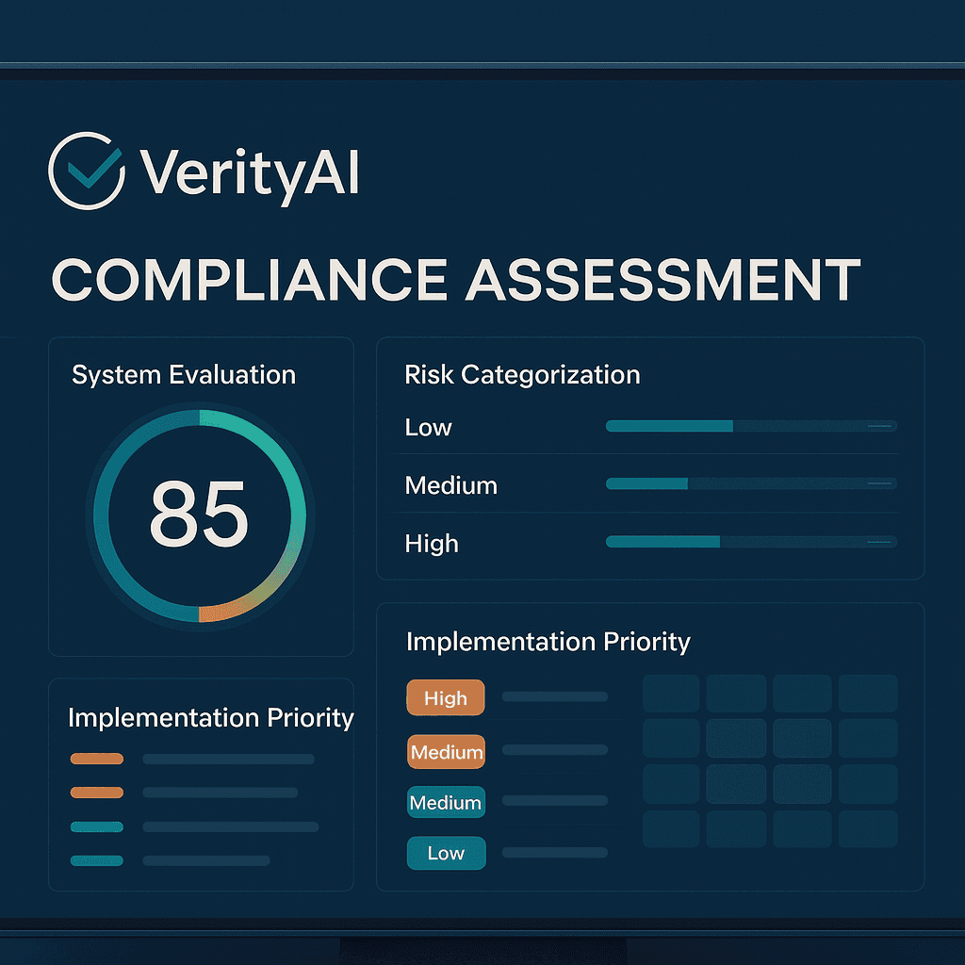Click the second orange pill in lower-left list
The width and height of the screenshot is (965, 965).
tap(97, 793)
